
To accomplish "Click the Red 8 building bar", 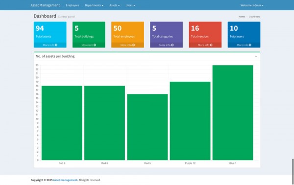I will click(62, 123).
